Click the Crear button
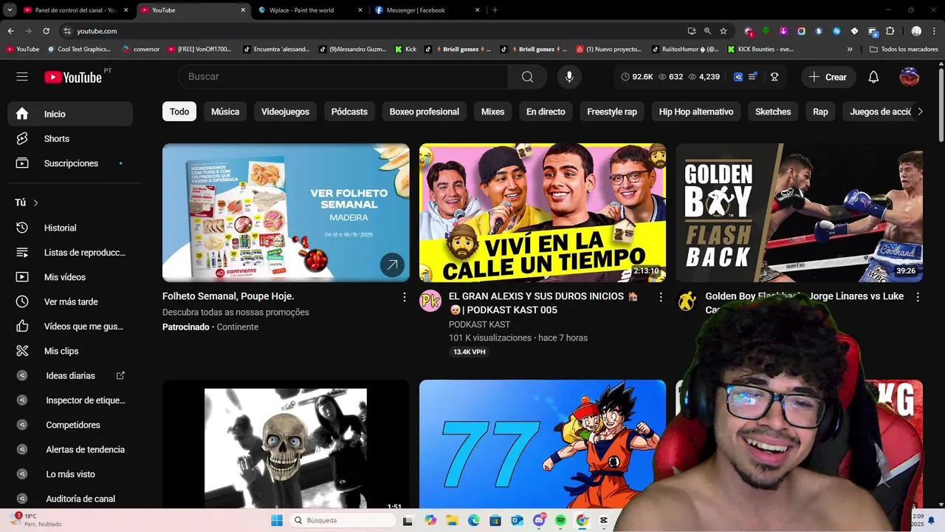The height and width of the screenshot is (532, 945). [x=828, y=77]
